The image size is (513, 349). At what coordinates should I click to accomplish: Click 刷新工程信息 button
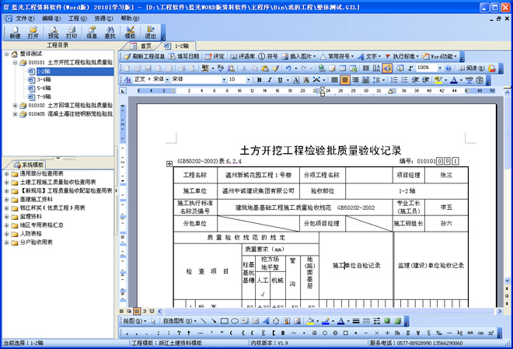click(x=145, y=57)
